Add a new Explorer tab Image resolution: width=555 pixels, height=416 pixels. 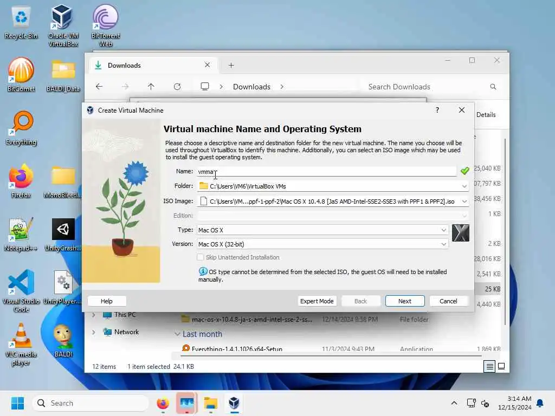231,66
